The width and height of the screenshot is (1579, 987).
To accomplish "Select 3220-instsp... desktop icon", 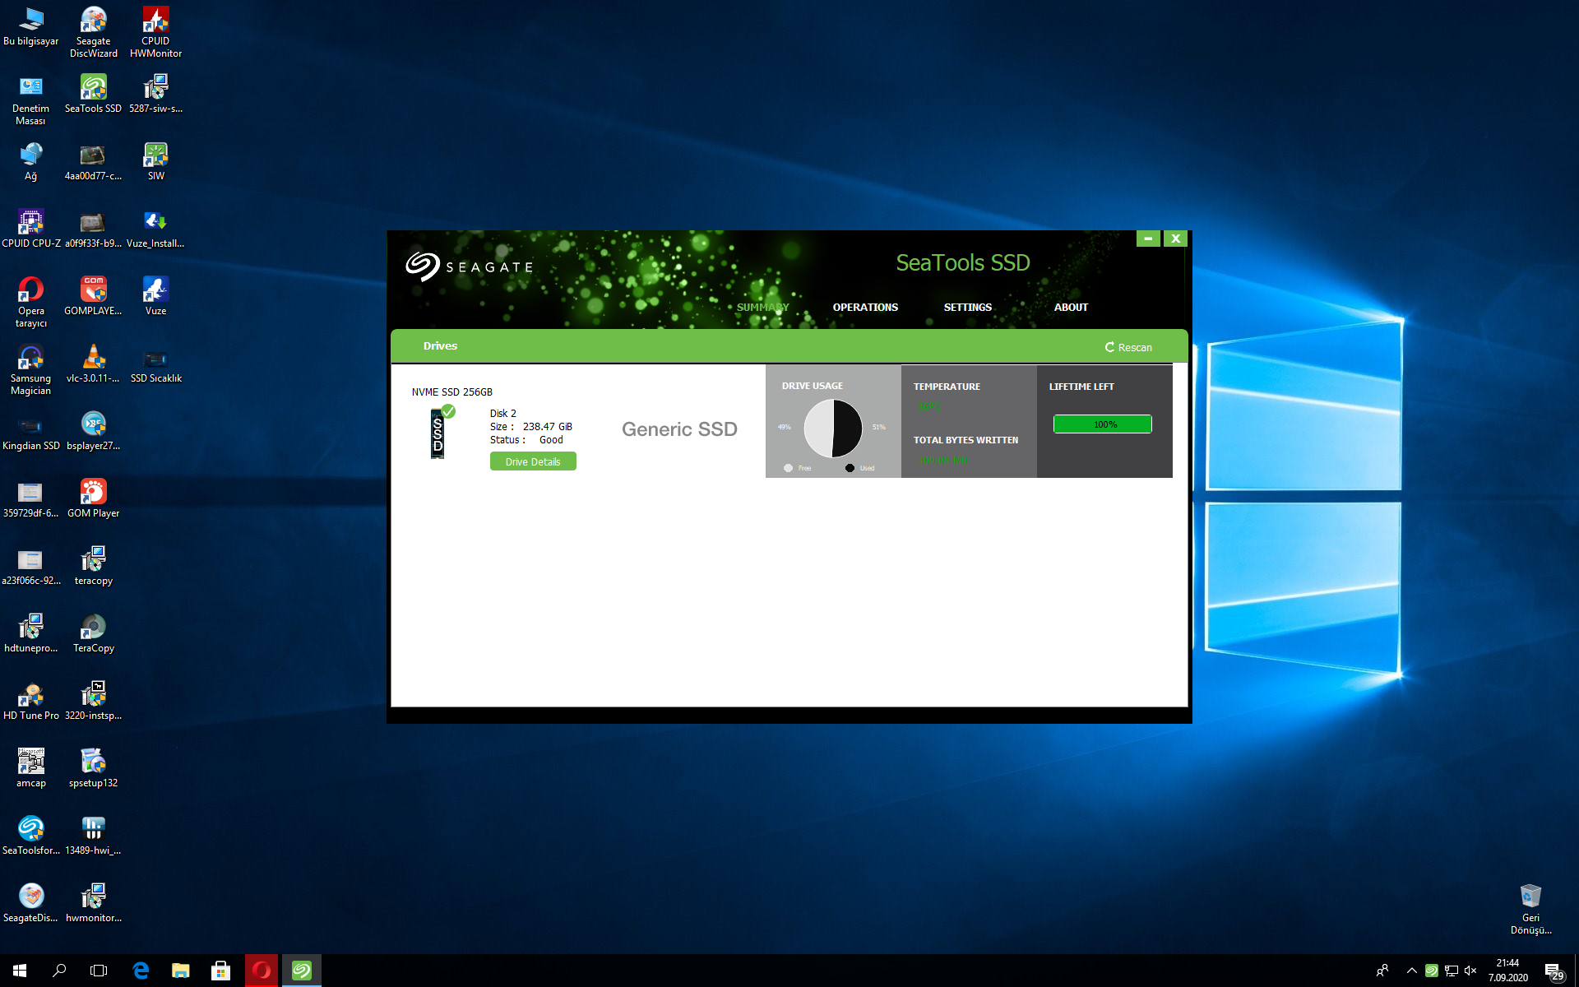I will pyautogui.click(x=94, y=701).
